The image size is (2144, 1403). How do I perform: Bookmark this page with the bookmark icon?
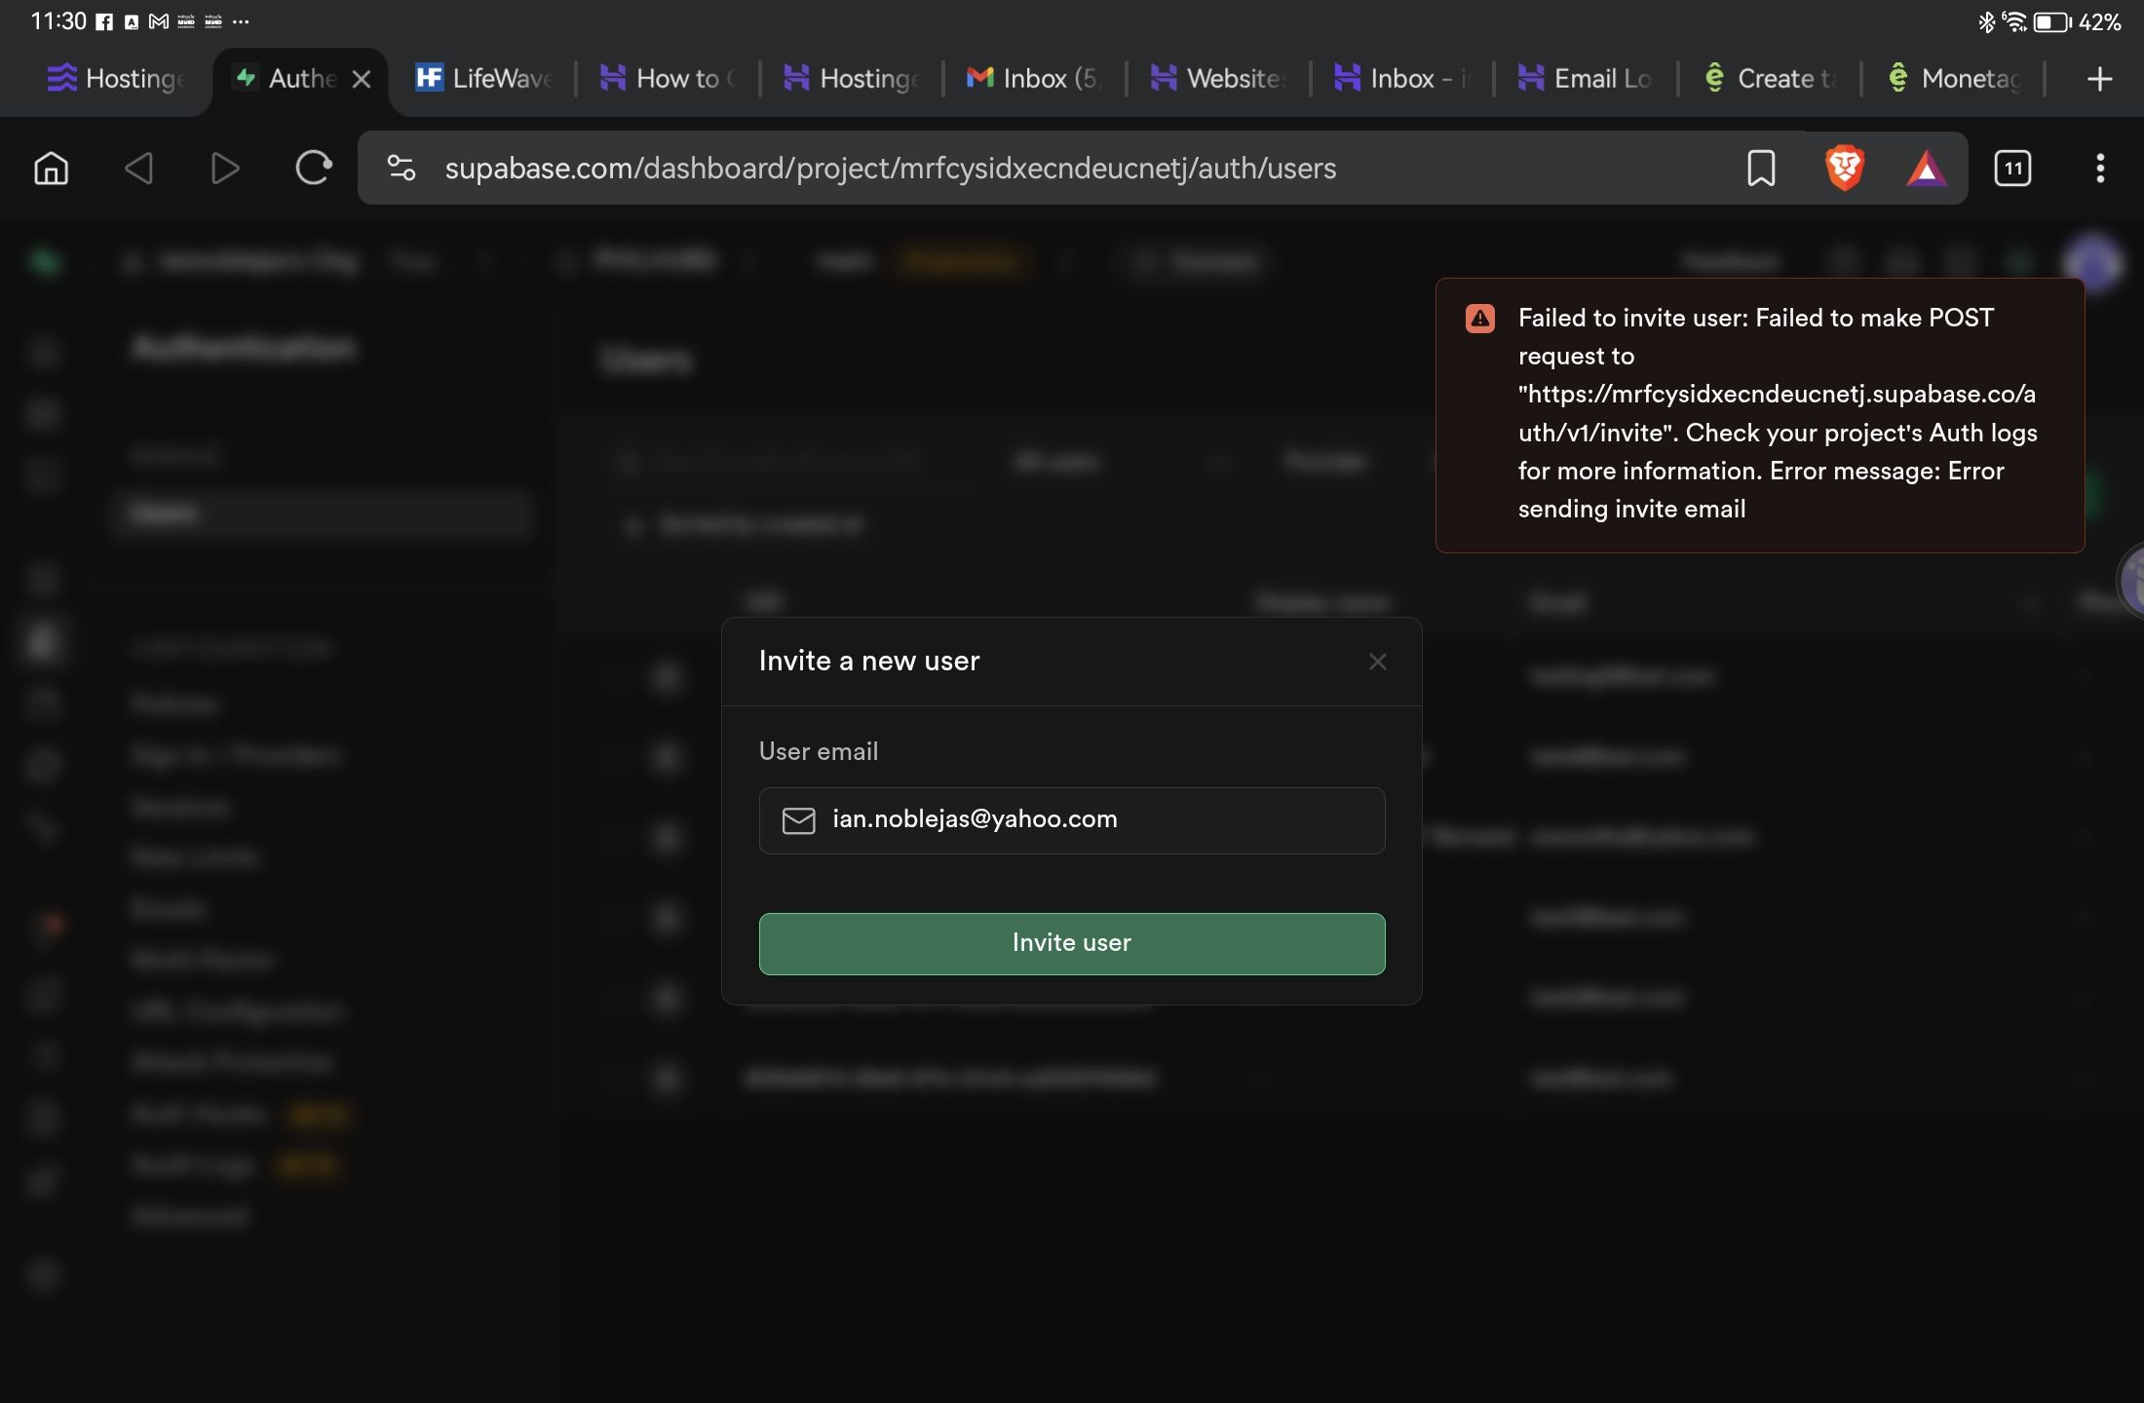tap(1761, 169)
